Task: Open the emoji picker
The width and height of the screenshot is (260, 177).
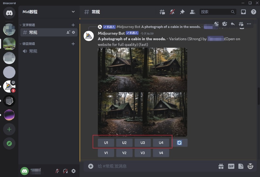Action: 250,166
